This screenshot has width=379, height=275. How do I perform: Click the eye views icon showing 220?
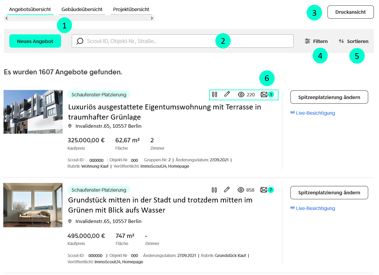click(x=241, y=94)
